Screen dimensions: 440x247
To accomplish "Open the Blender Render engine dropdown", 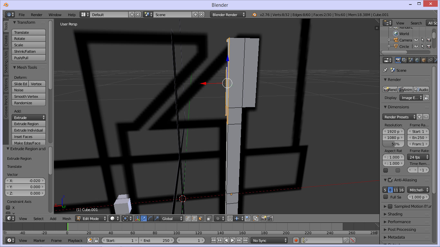I will [x=228, y=14].
